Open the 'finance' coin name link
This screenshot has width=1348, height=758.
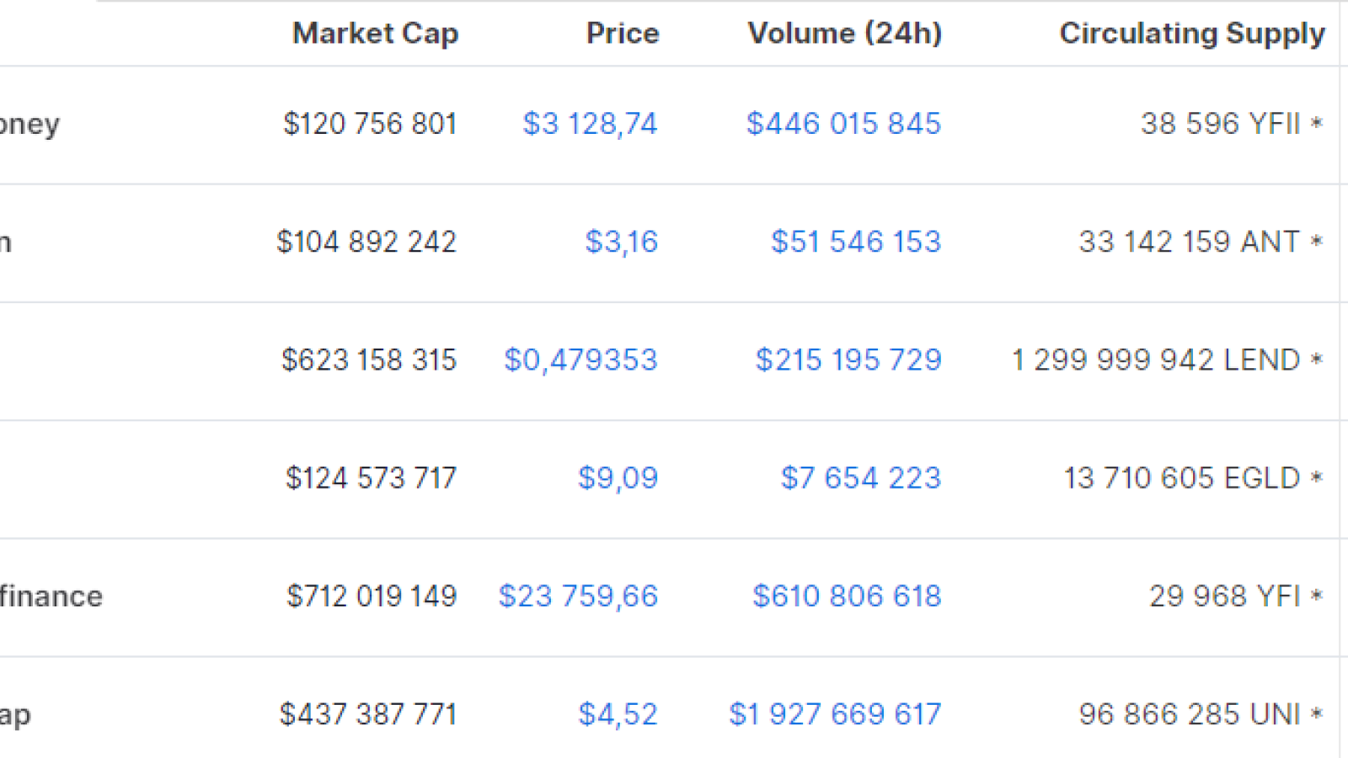[51, 596]
